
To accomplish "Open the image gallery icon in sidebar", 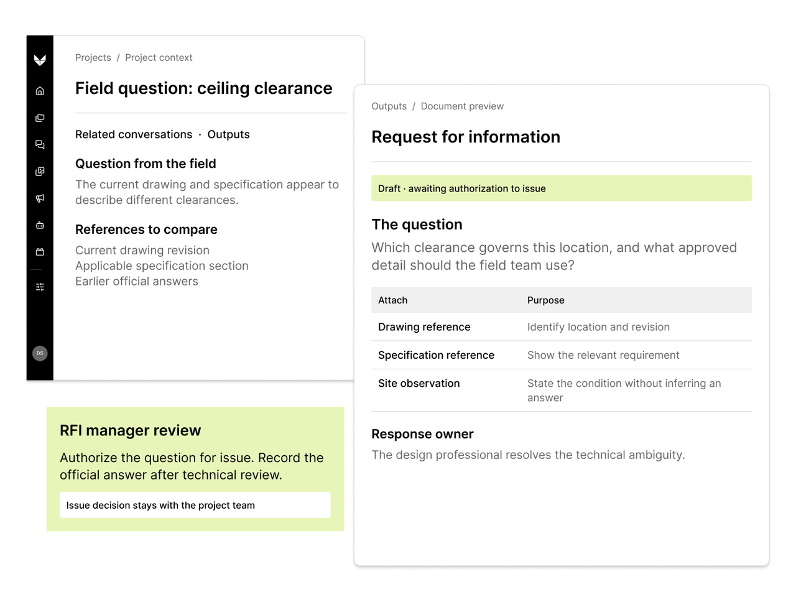I will pos(40,172).
